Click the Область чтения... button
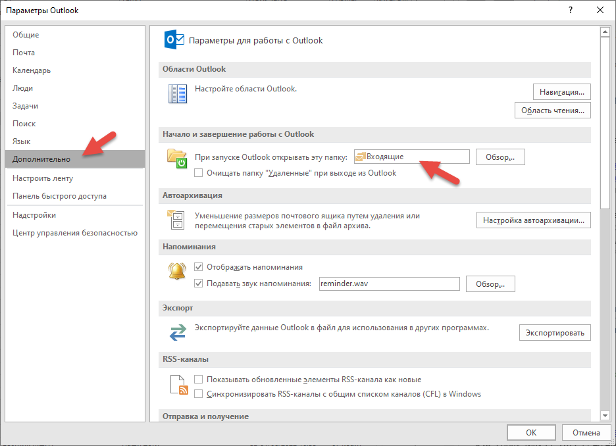616x446 pixels. (553, 111)
